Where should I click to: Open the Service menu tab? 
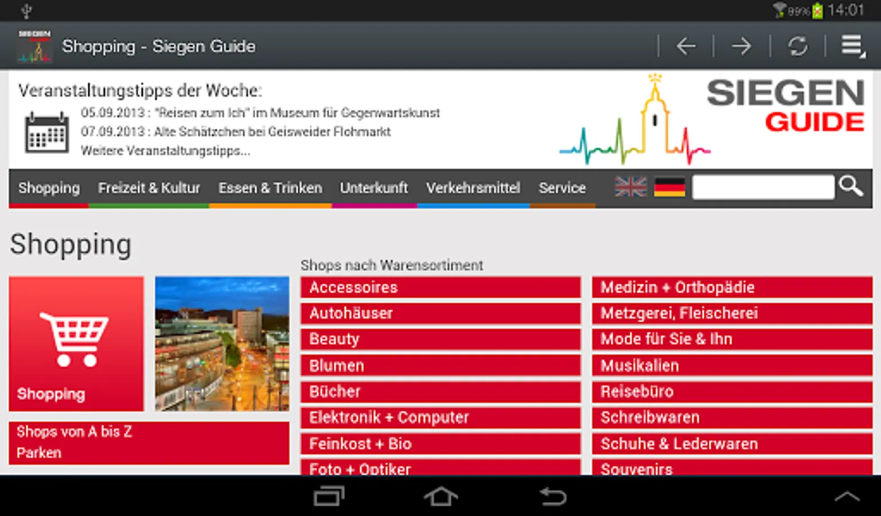(562, 188)
